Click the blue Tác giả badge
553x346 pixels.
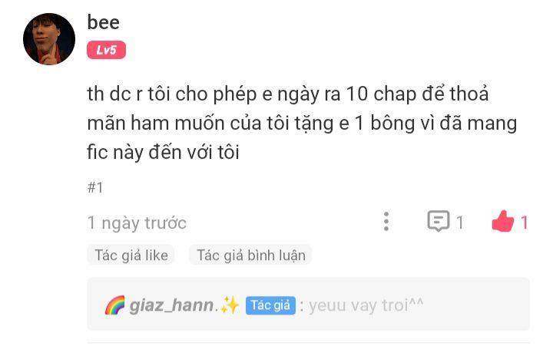[x=270, y=305]
